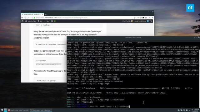200x112 pixels.
Task: Click the chmod +x command line in terminal
Action: pos(98,106)
